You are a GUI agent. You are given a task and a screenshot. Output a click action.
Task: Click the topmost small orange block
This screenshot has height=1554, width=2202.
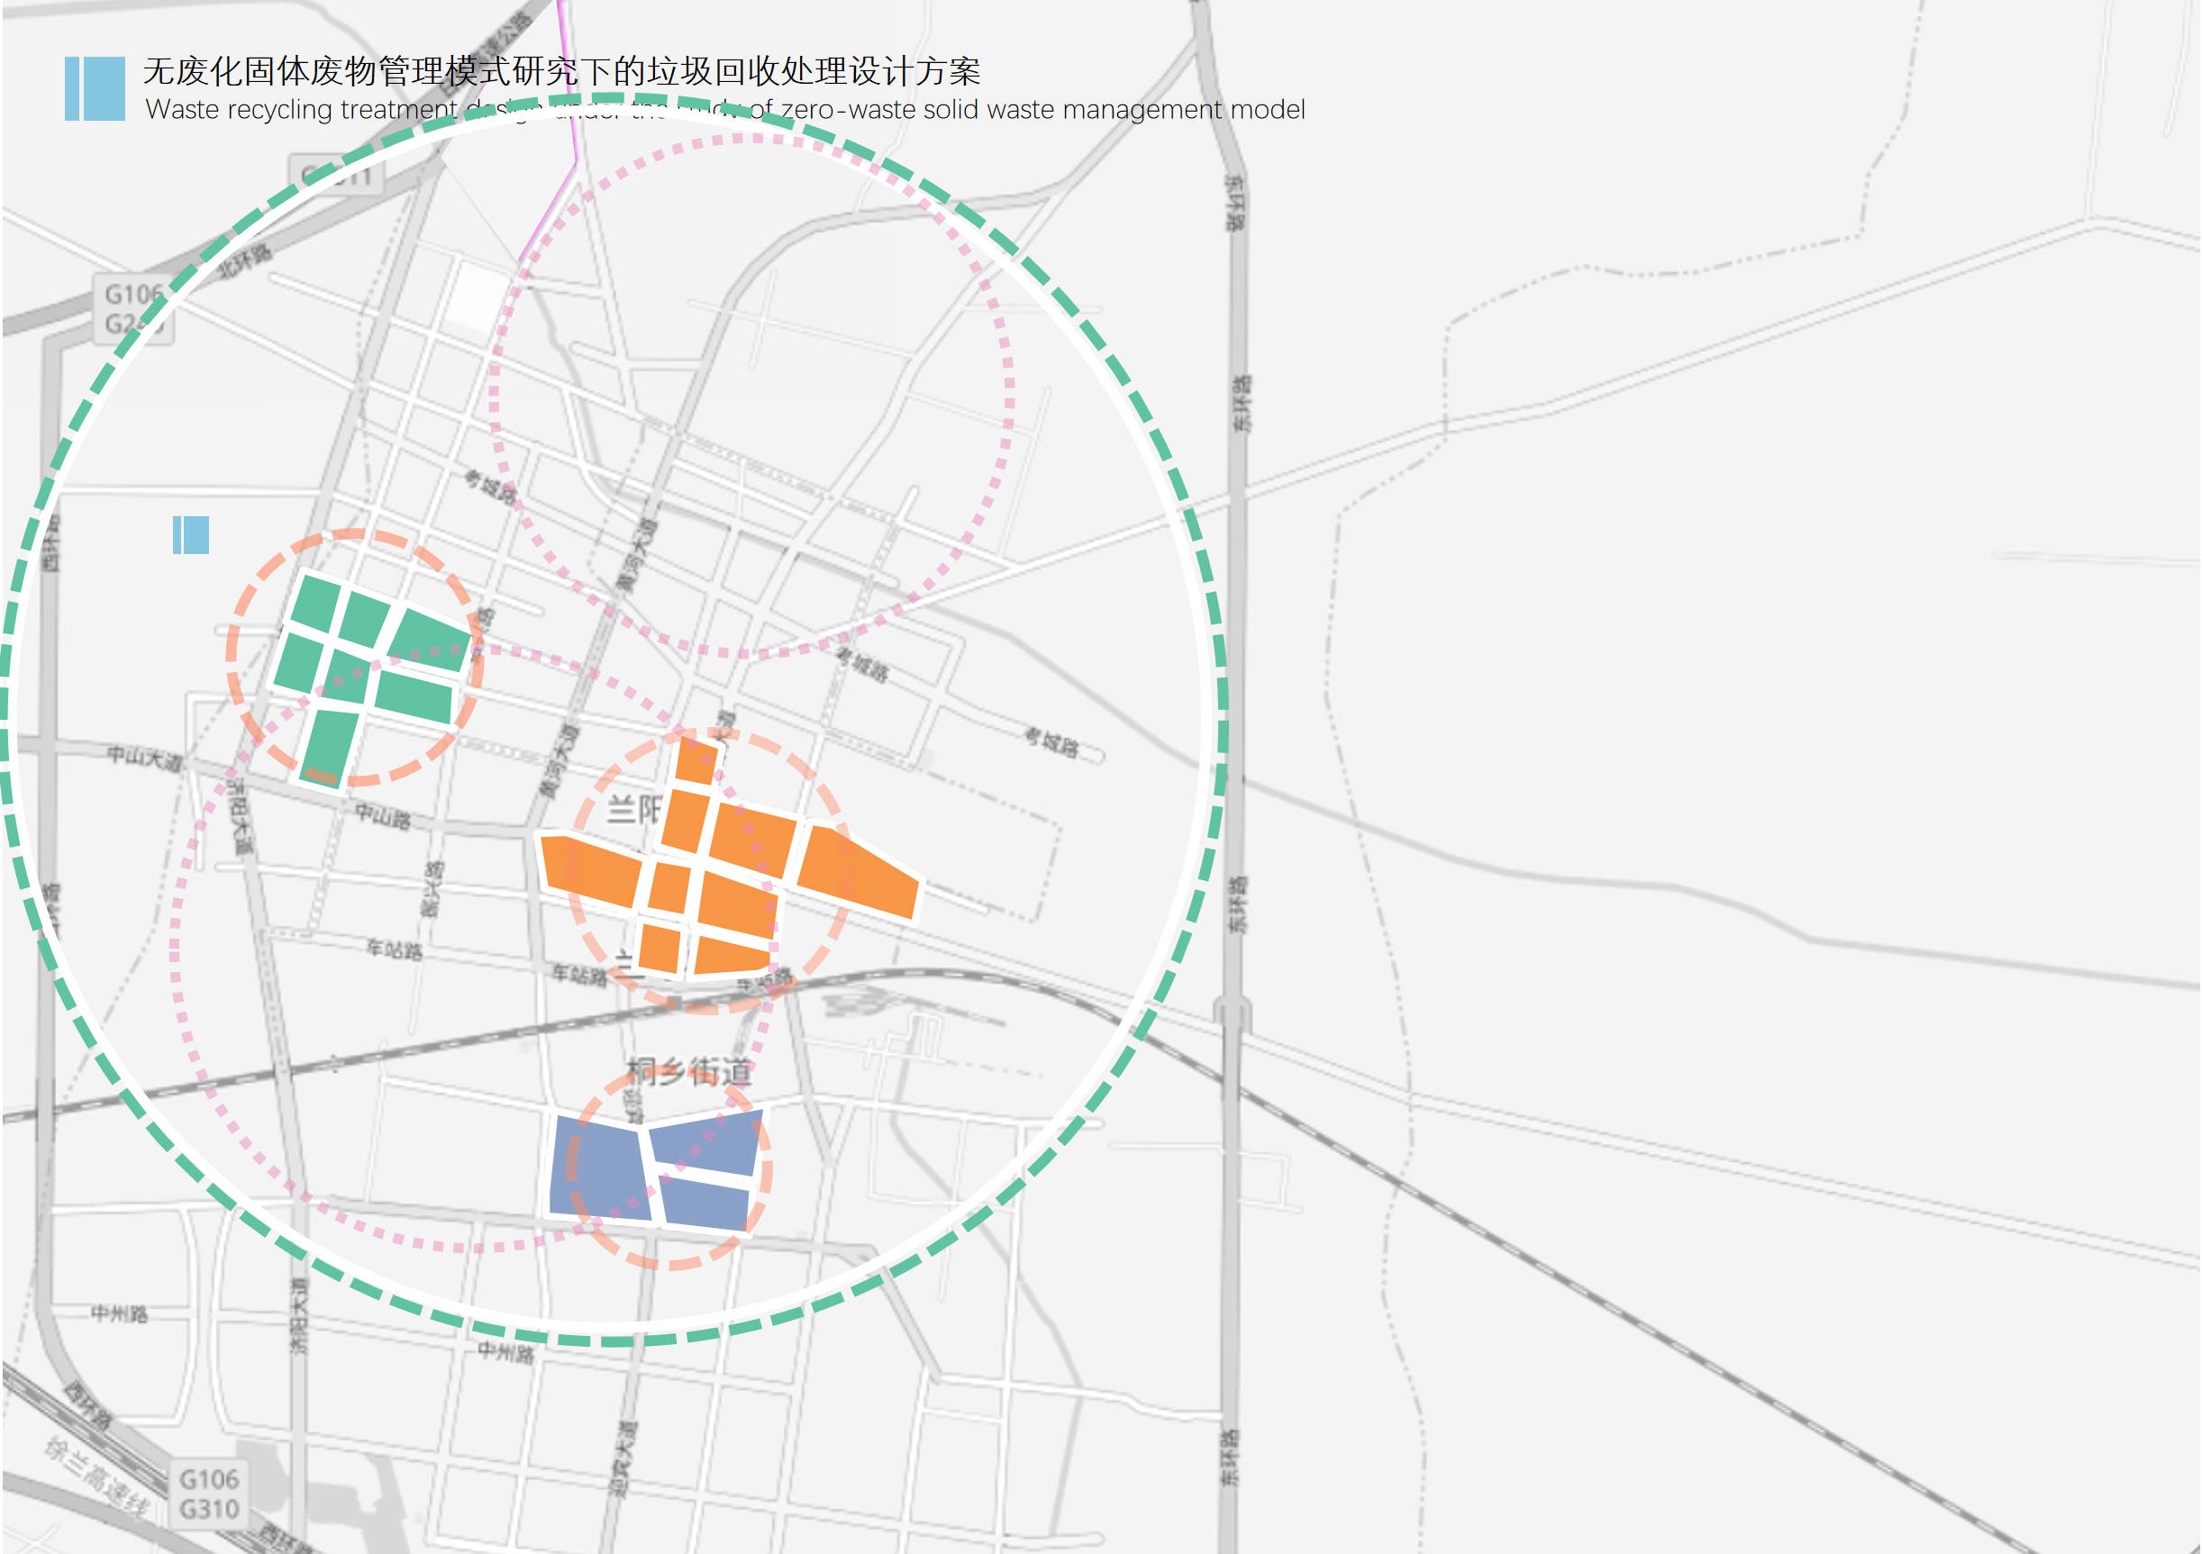[x=696, y=761]
